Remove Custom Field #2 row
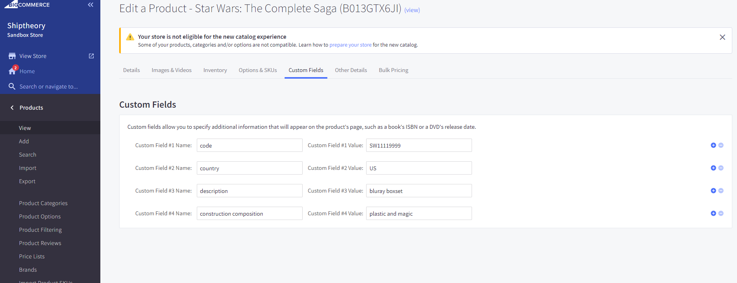Image resolution: width=737 pixels, height=283 pixels. tap(721, 168)
